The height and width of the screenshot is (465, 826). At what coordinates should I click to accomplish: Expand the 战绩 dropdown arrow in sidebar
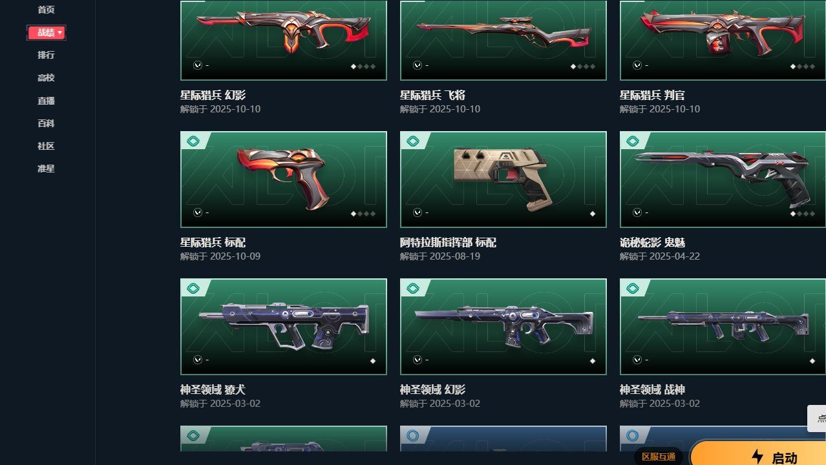click(x=60, y=32)
